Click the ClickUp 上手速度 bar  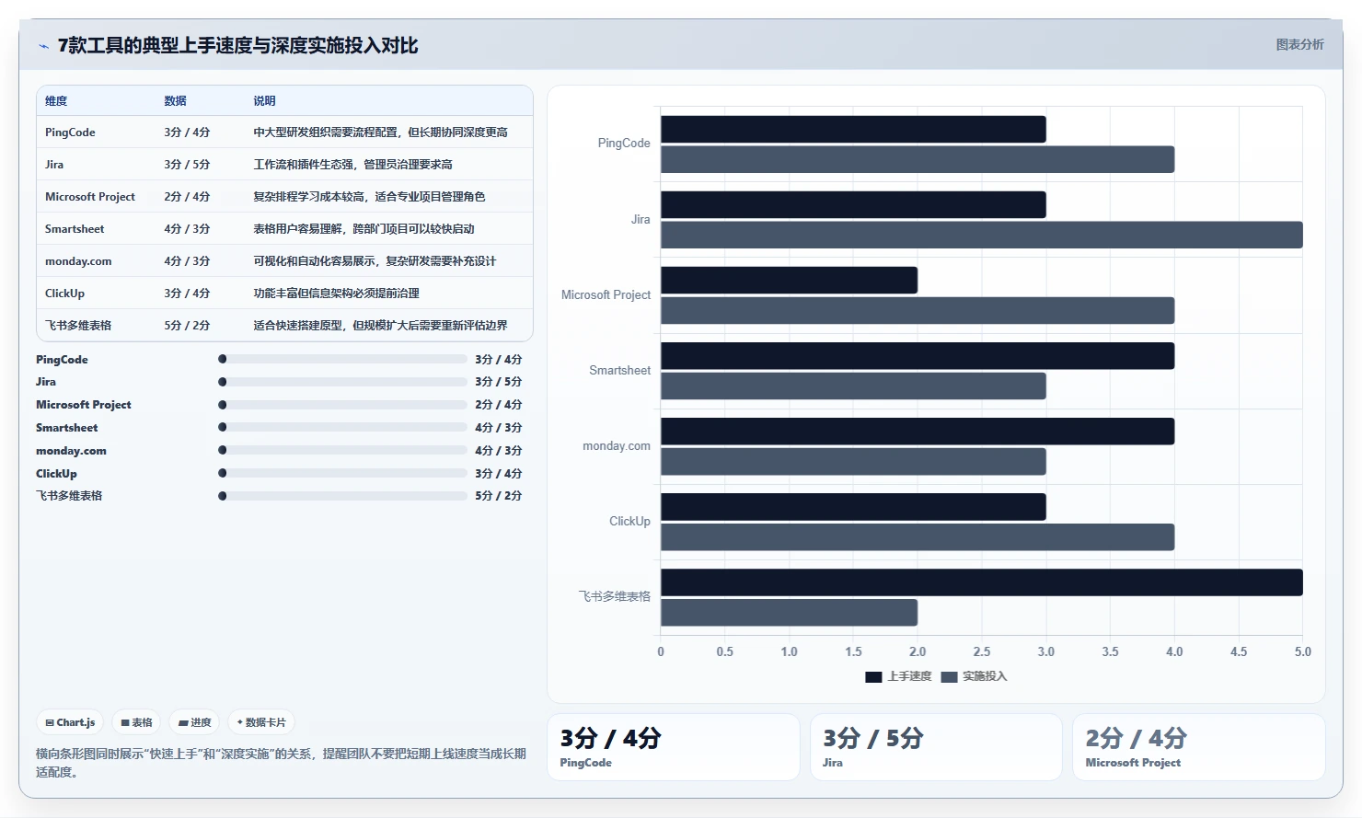(853, 507)
